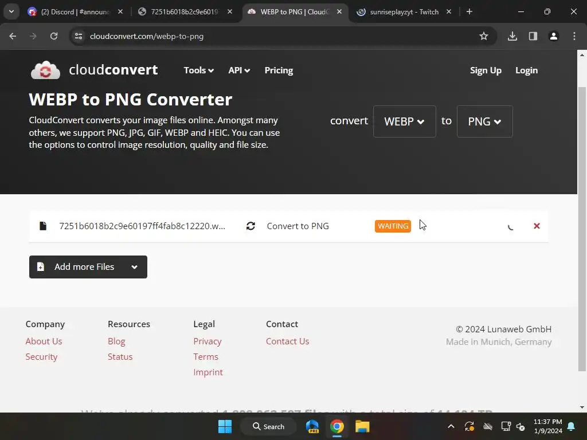
Task: Click the cloudconvert brand name text
Action: pyautogui.click(x=114, y=70)
